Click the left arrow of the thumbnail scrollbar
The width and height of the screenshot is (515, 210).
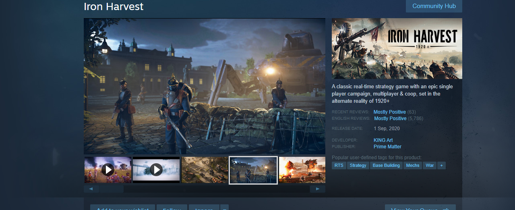click(91, 189)
